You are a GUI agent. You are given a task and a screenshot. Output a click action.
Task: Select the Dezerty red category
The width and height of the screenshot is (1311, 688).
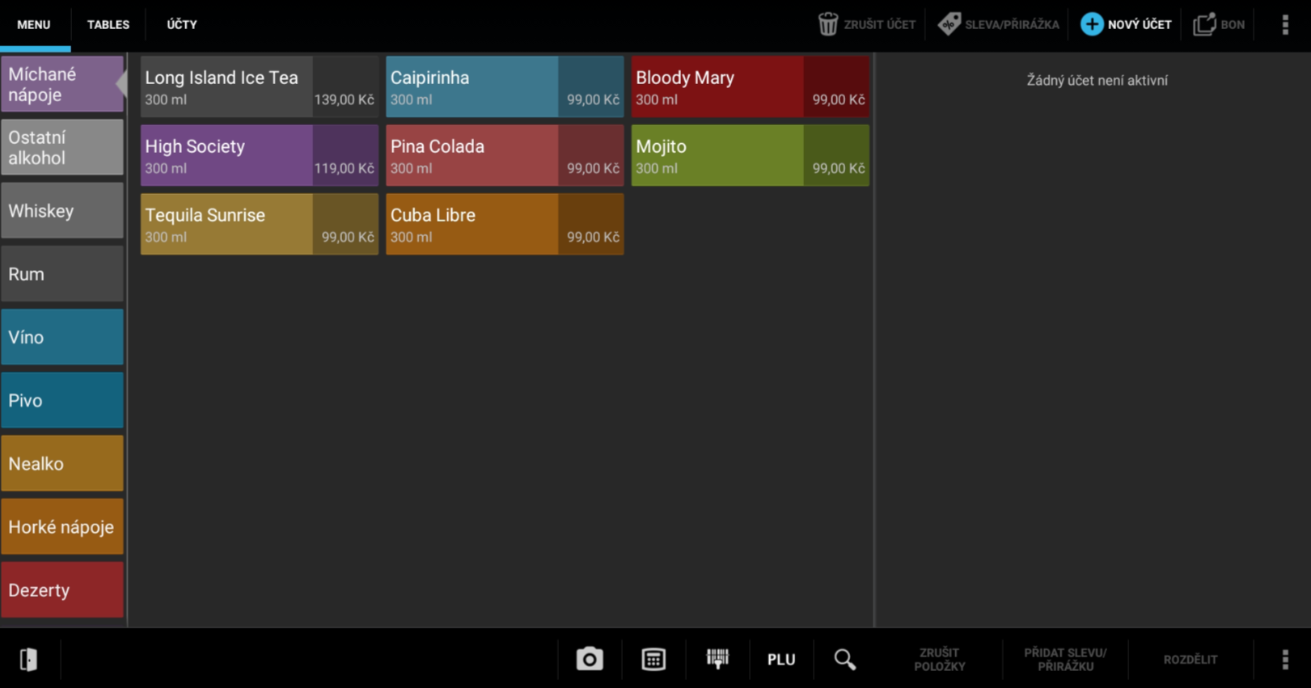62,590
